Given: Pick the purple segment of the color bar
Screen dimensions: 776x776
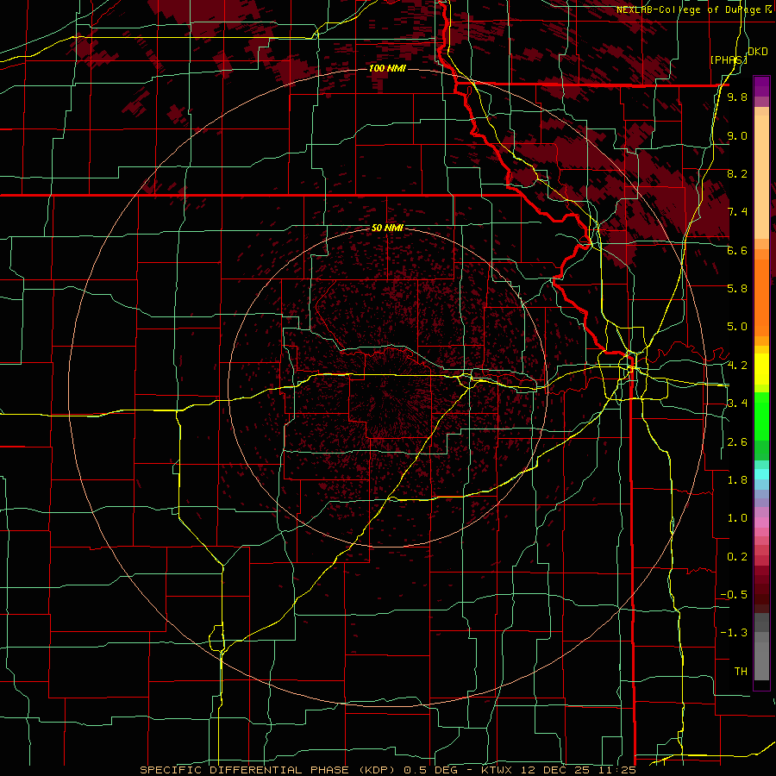Looking at the screenshot, I should pyautogui.click(x=761, y=86).
